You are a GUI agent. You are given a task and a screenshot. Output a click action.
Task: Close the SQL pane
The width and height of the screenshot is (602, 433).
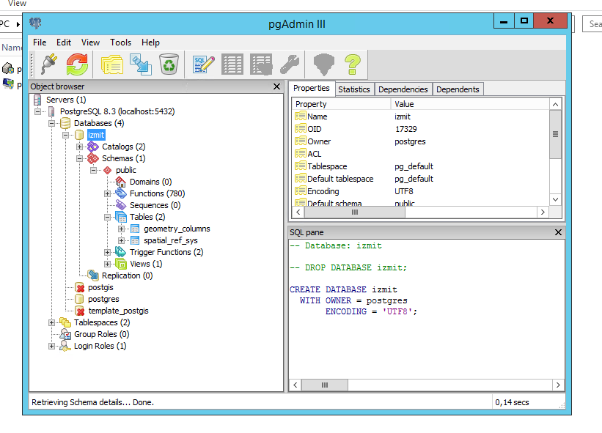(x=558, y=232)
